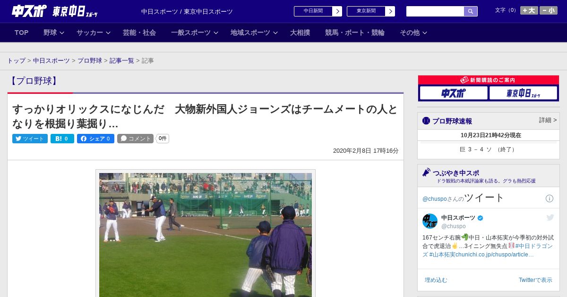Image resolution: width=567 pixels, height=297 pixels.
Task: Open the 中日新聞 link arrow
Action: 337,11
